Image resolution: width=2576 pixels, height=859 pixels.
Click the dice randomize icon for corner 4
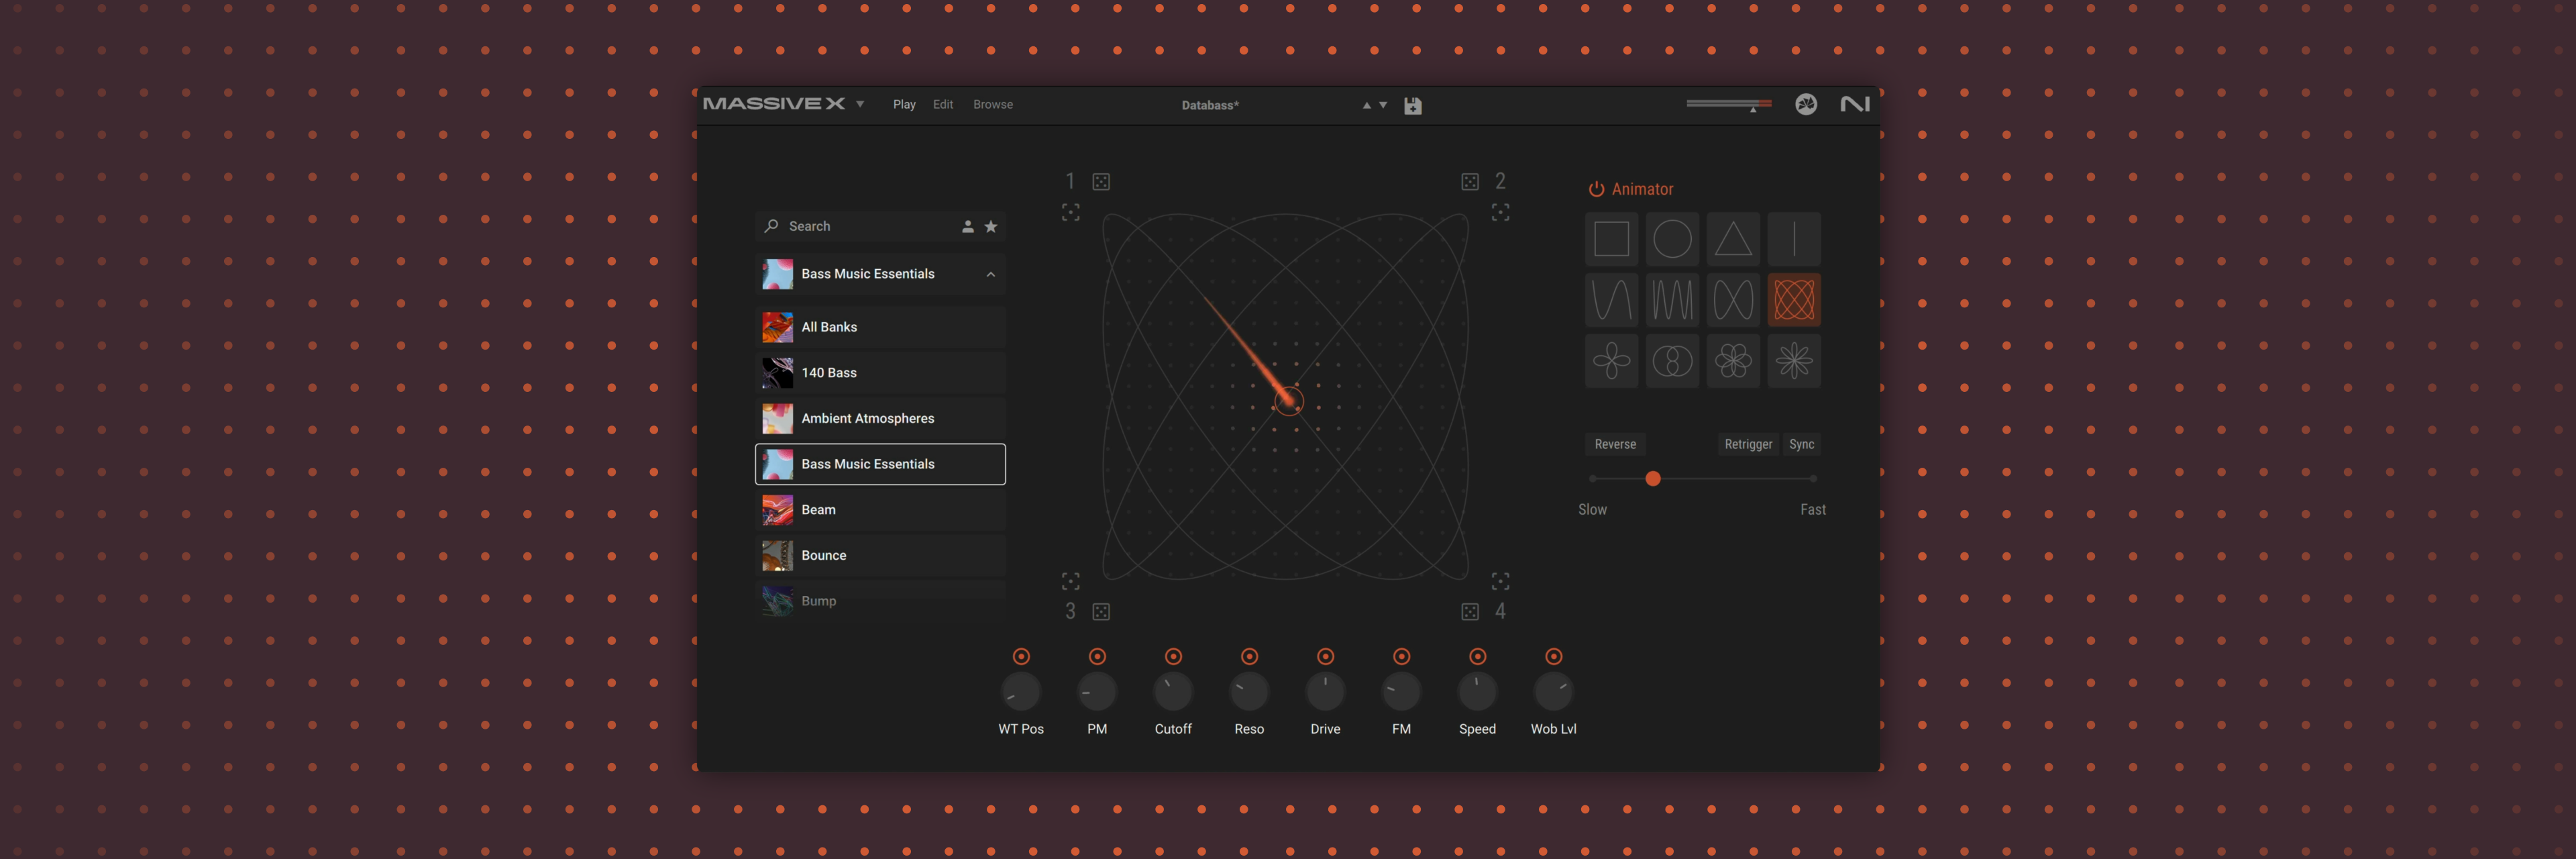click(x=1470, y=611)
